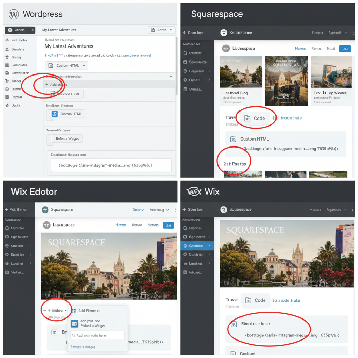
Task: Expand "Conuk folt" via its chevron in Wix panel sidebar
Action: 209,255
